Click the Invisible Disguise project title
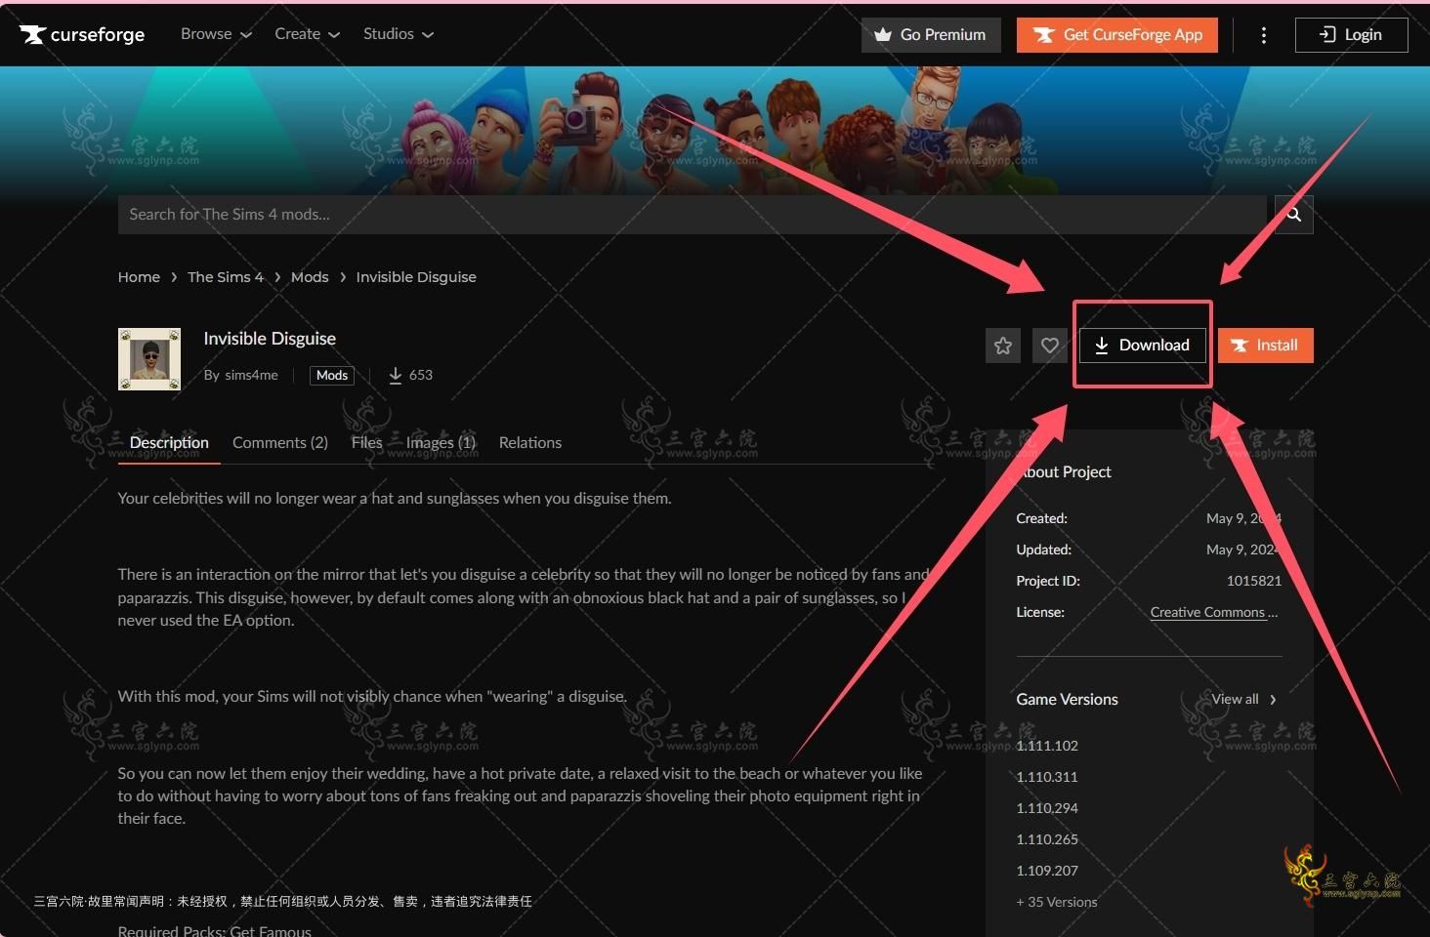Image resolution: width=1430 pixels, height=937 pixels. [x=270, y=339]
